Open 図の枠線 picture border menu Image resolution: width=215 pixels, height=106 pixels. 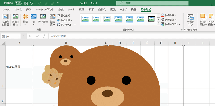(x=169, y=15)
